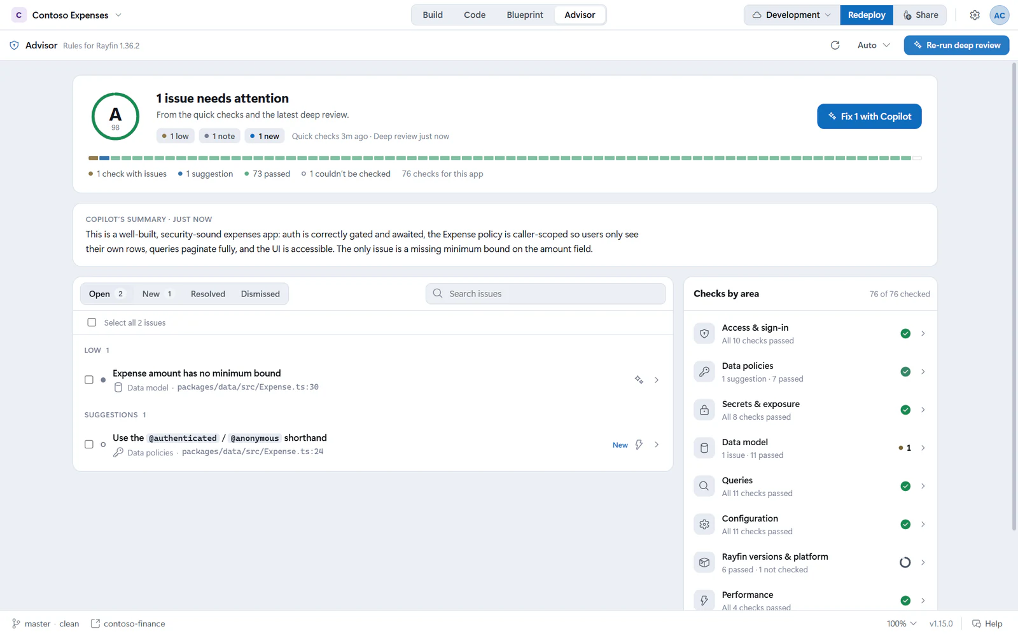Expand Expense amount issue details chevron
Viewport: 1018px width, 636px height.
pos(657,380)
